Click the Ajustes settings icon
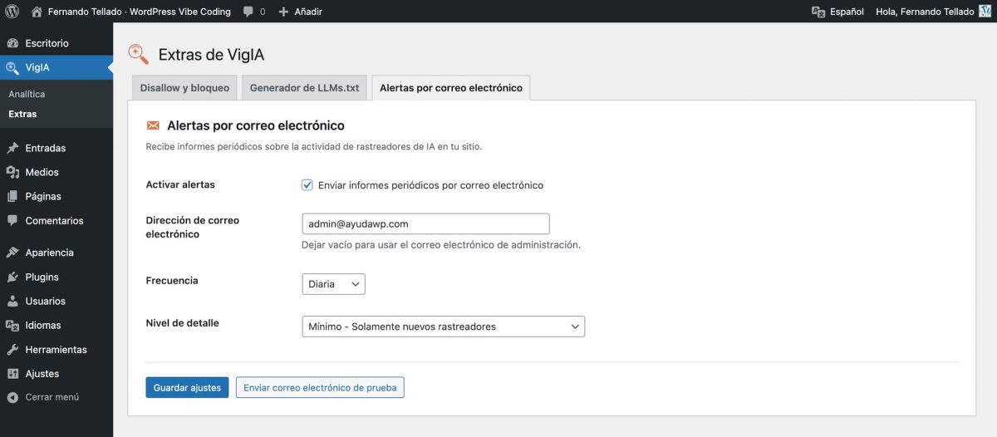Screen dimensions: 997x437 pyautogui.click(x=12, y=374)
